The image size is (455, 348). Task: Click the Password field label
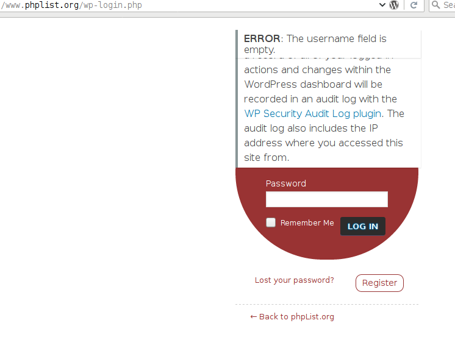(286, 183)
